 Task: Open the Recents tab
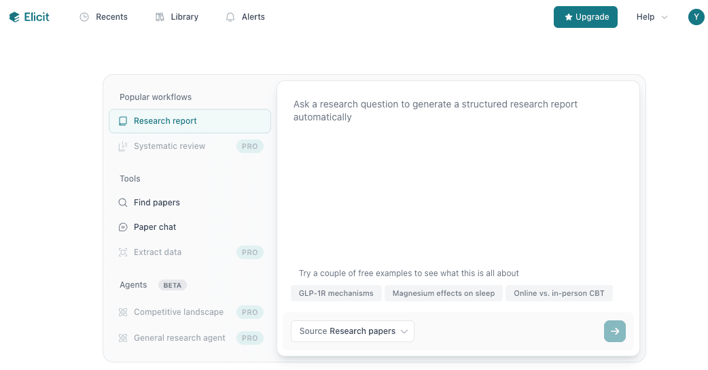tap(104, 17)
